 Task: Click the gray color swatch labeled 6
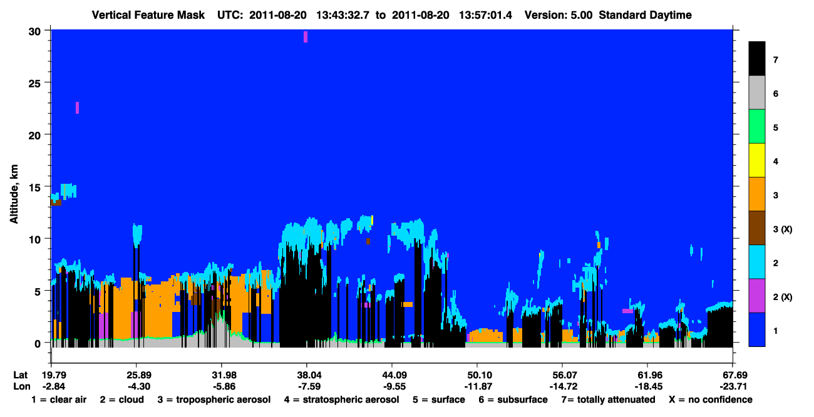click(757, 93)
